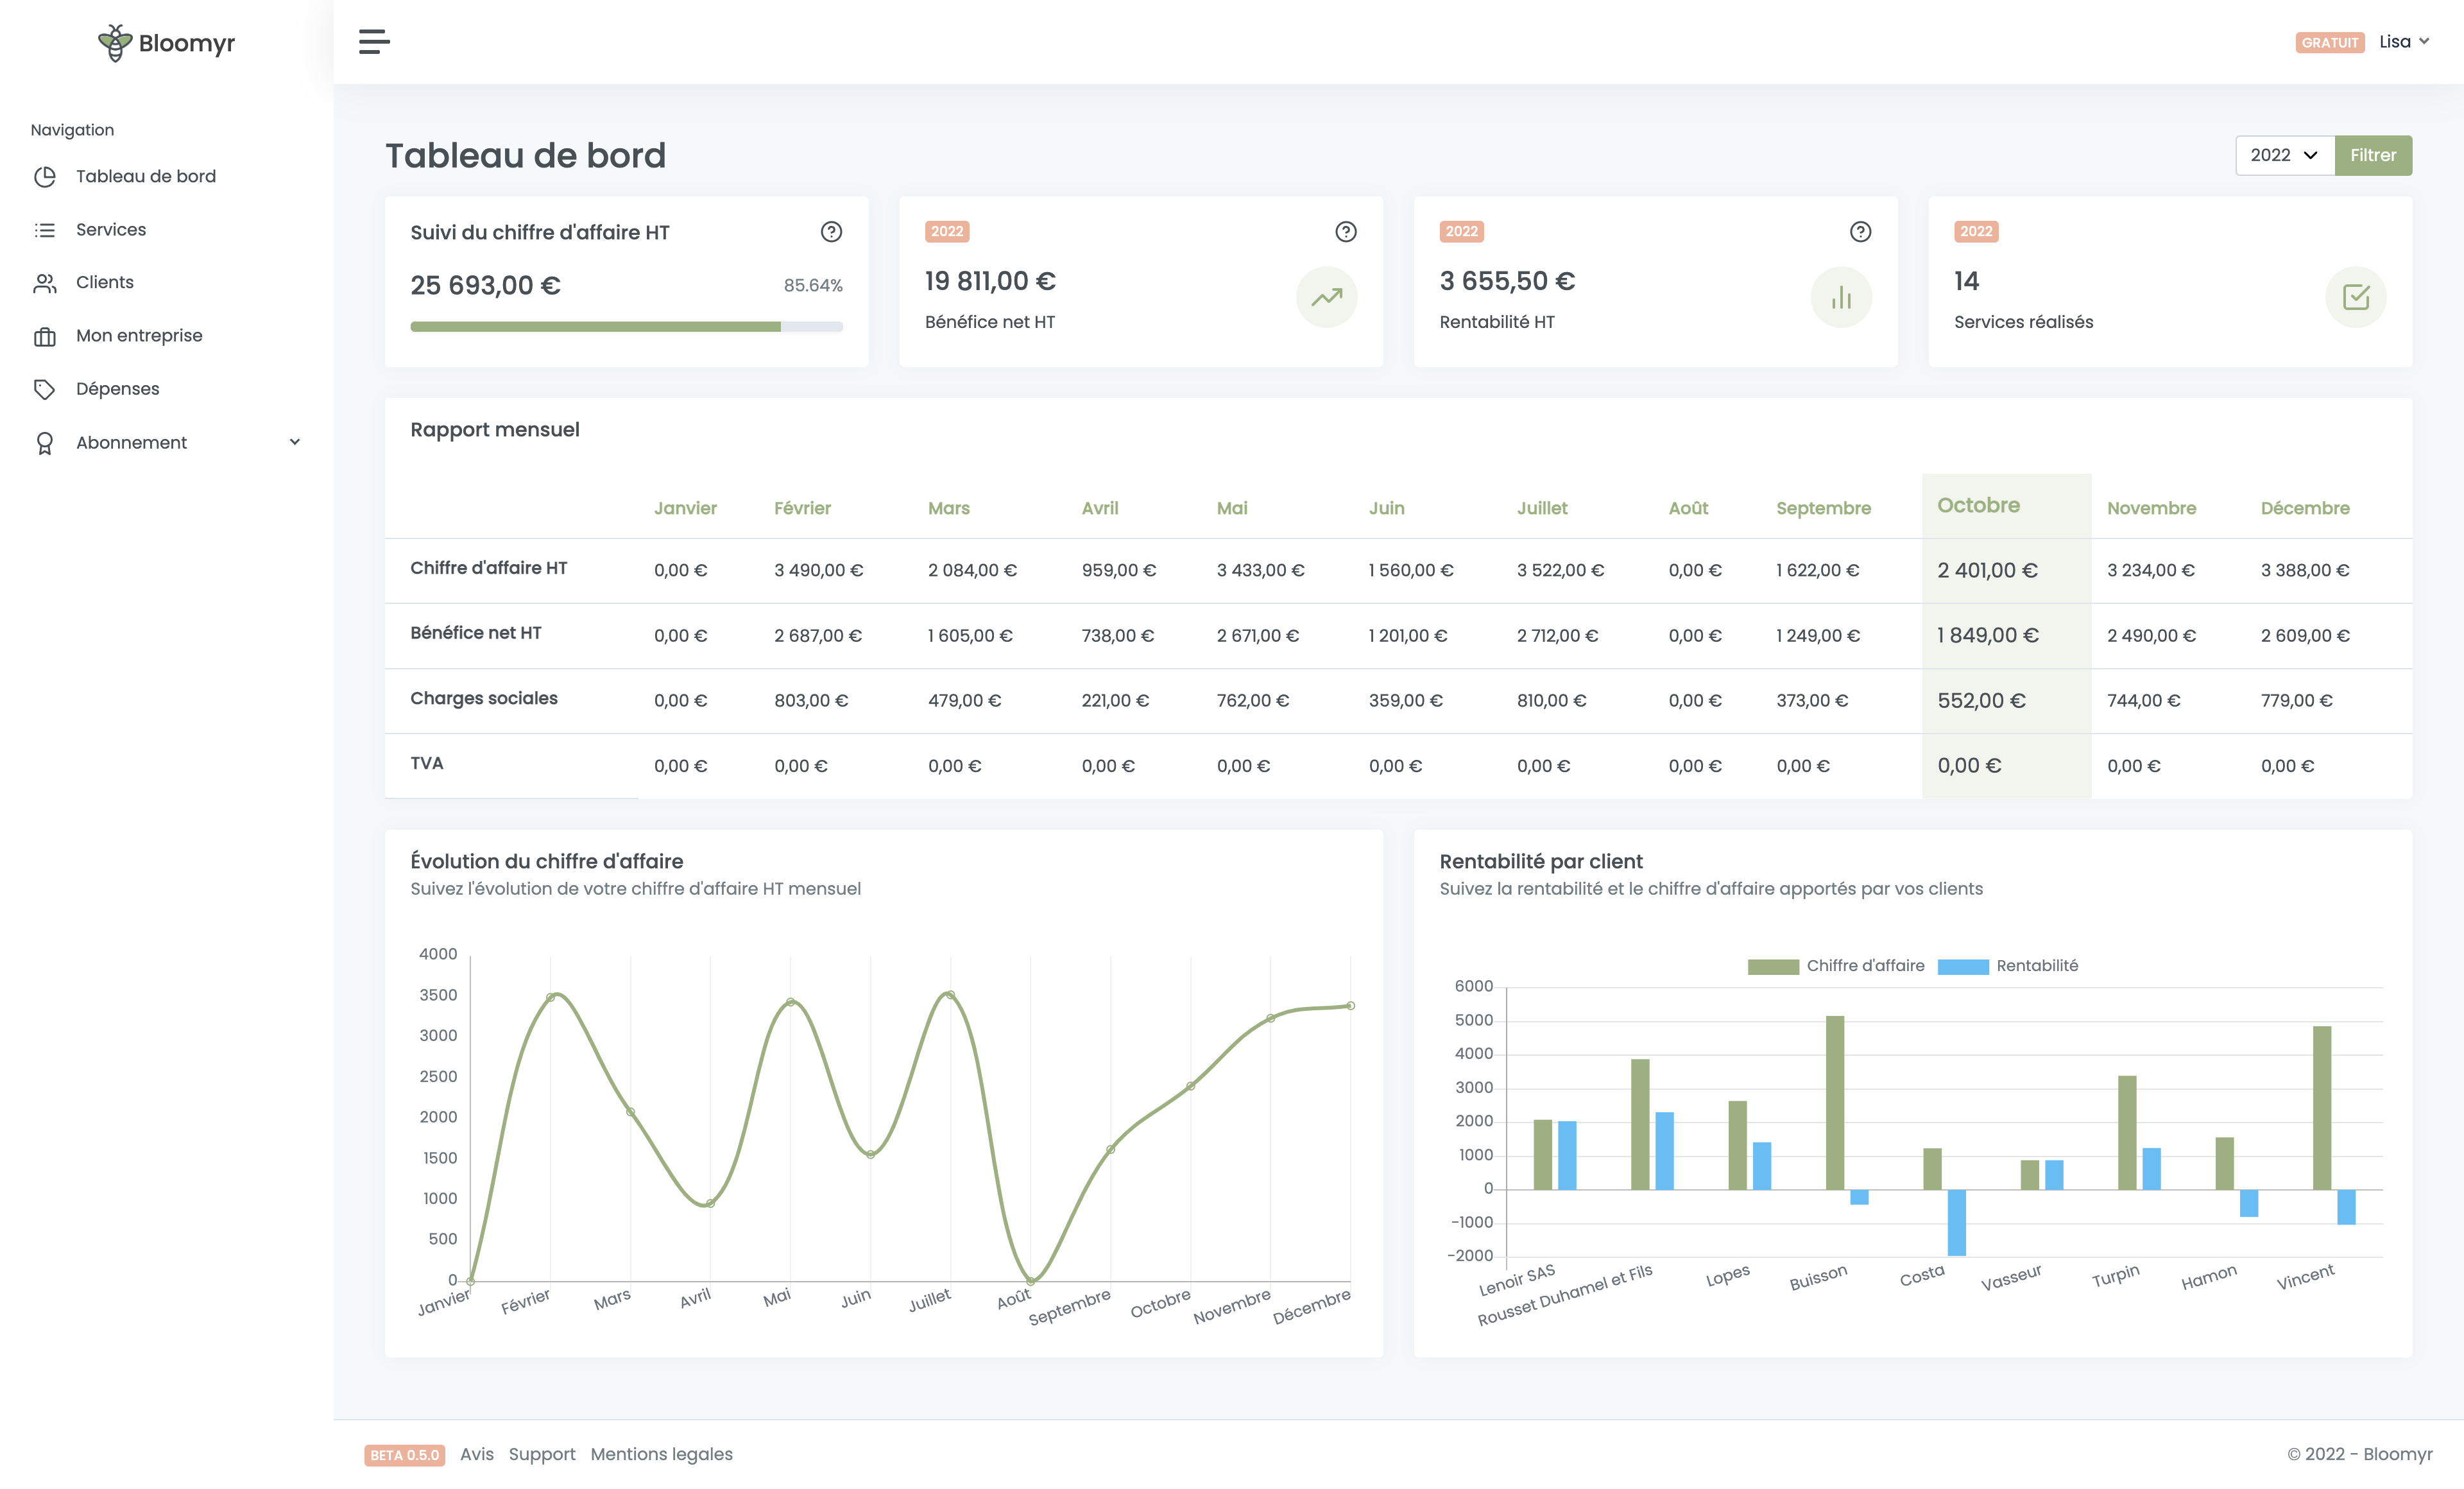Click the GRATUIT plan badge
This screenshot has width=2464, height=1489.
pos(2330,42)
